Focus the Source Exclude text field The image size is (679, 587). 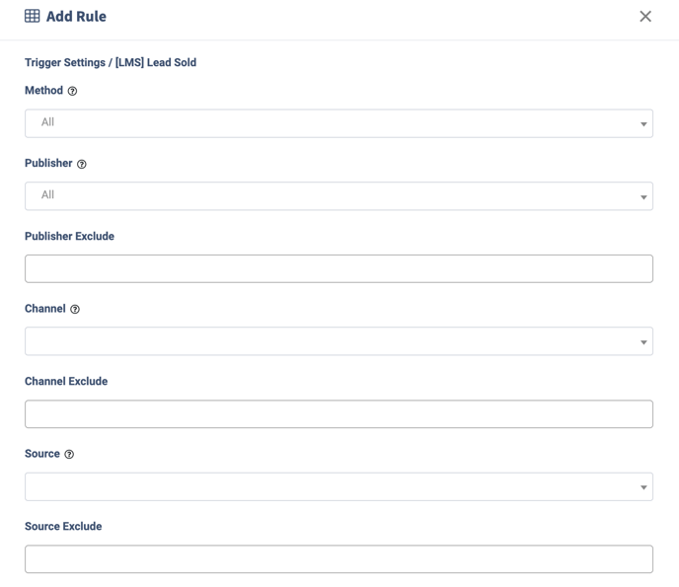click(339, 558)
